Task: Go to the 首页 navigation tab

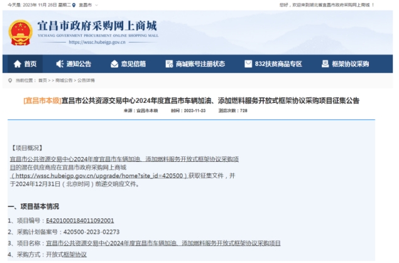Action: pos(30,64)
